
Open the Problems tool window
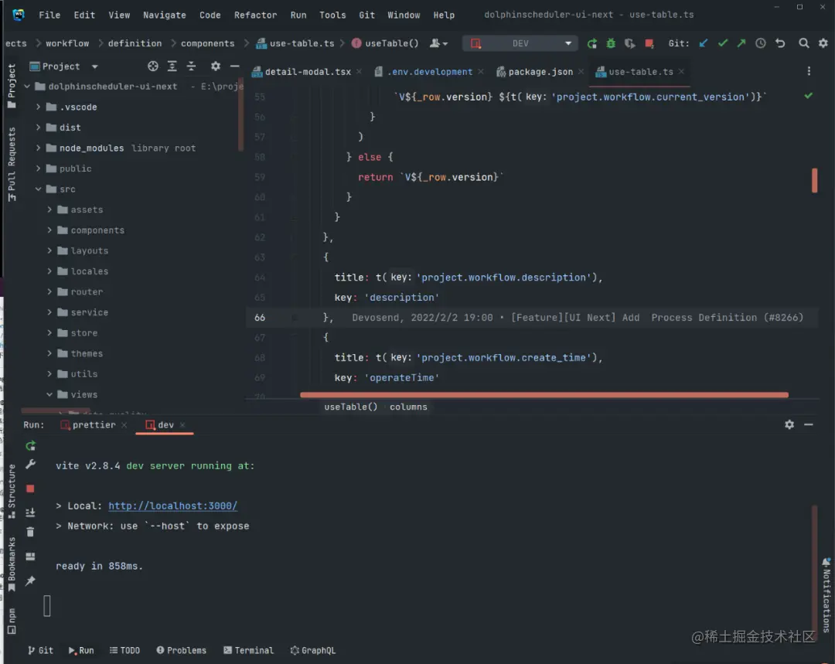(x=181, y=650)
